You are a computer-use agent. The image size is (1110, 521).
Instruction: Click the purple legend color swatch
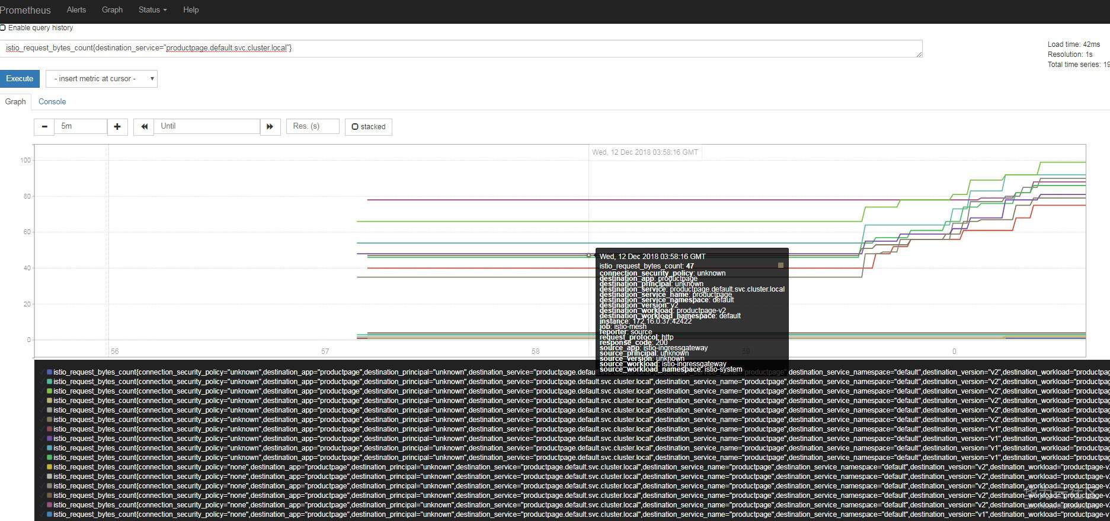50,439
